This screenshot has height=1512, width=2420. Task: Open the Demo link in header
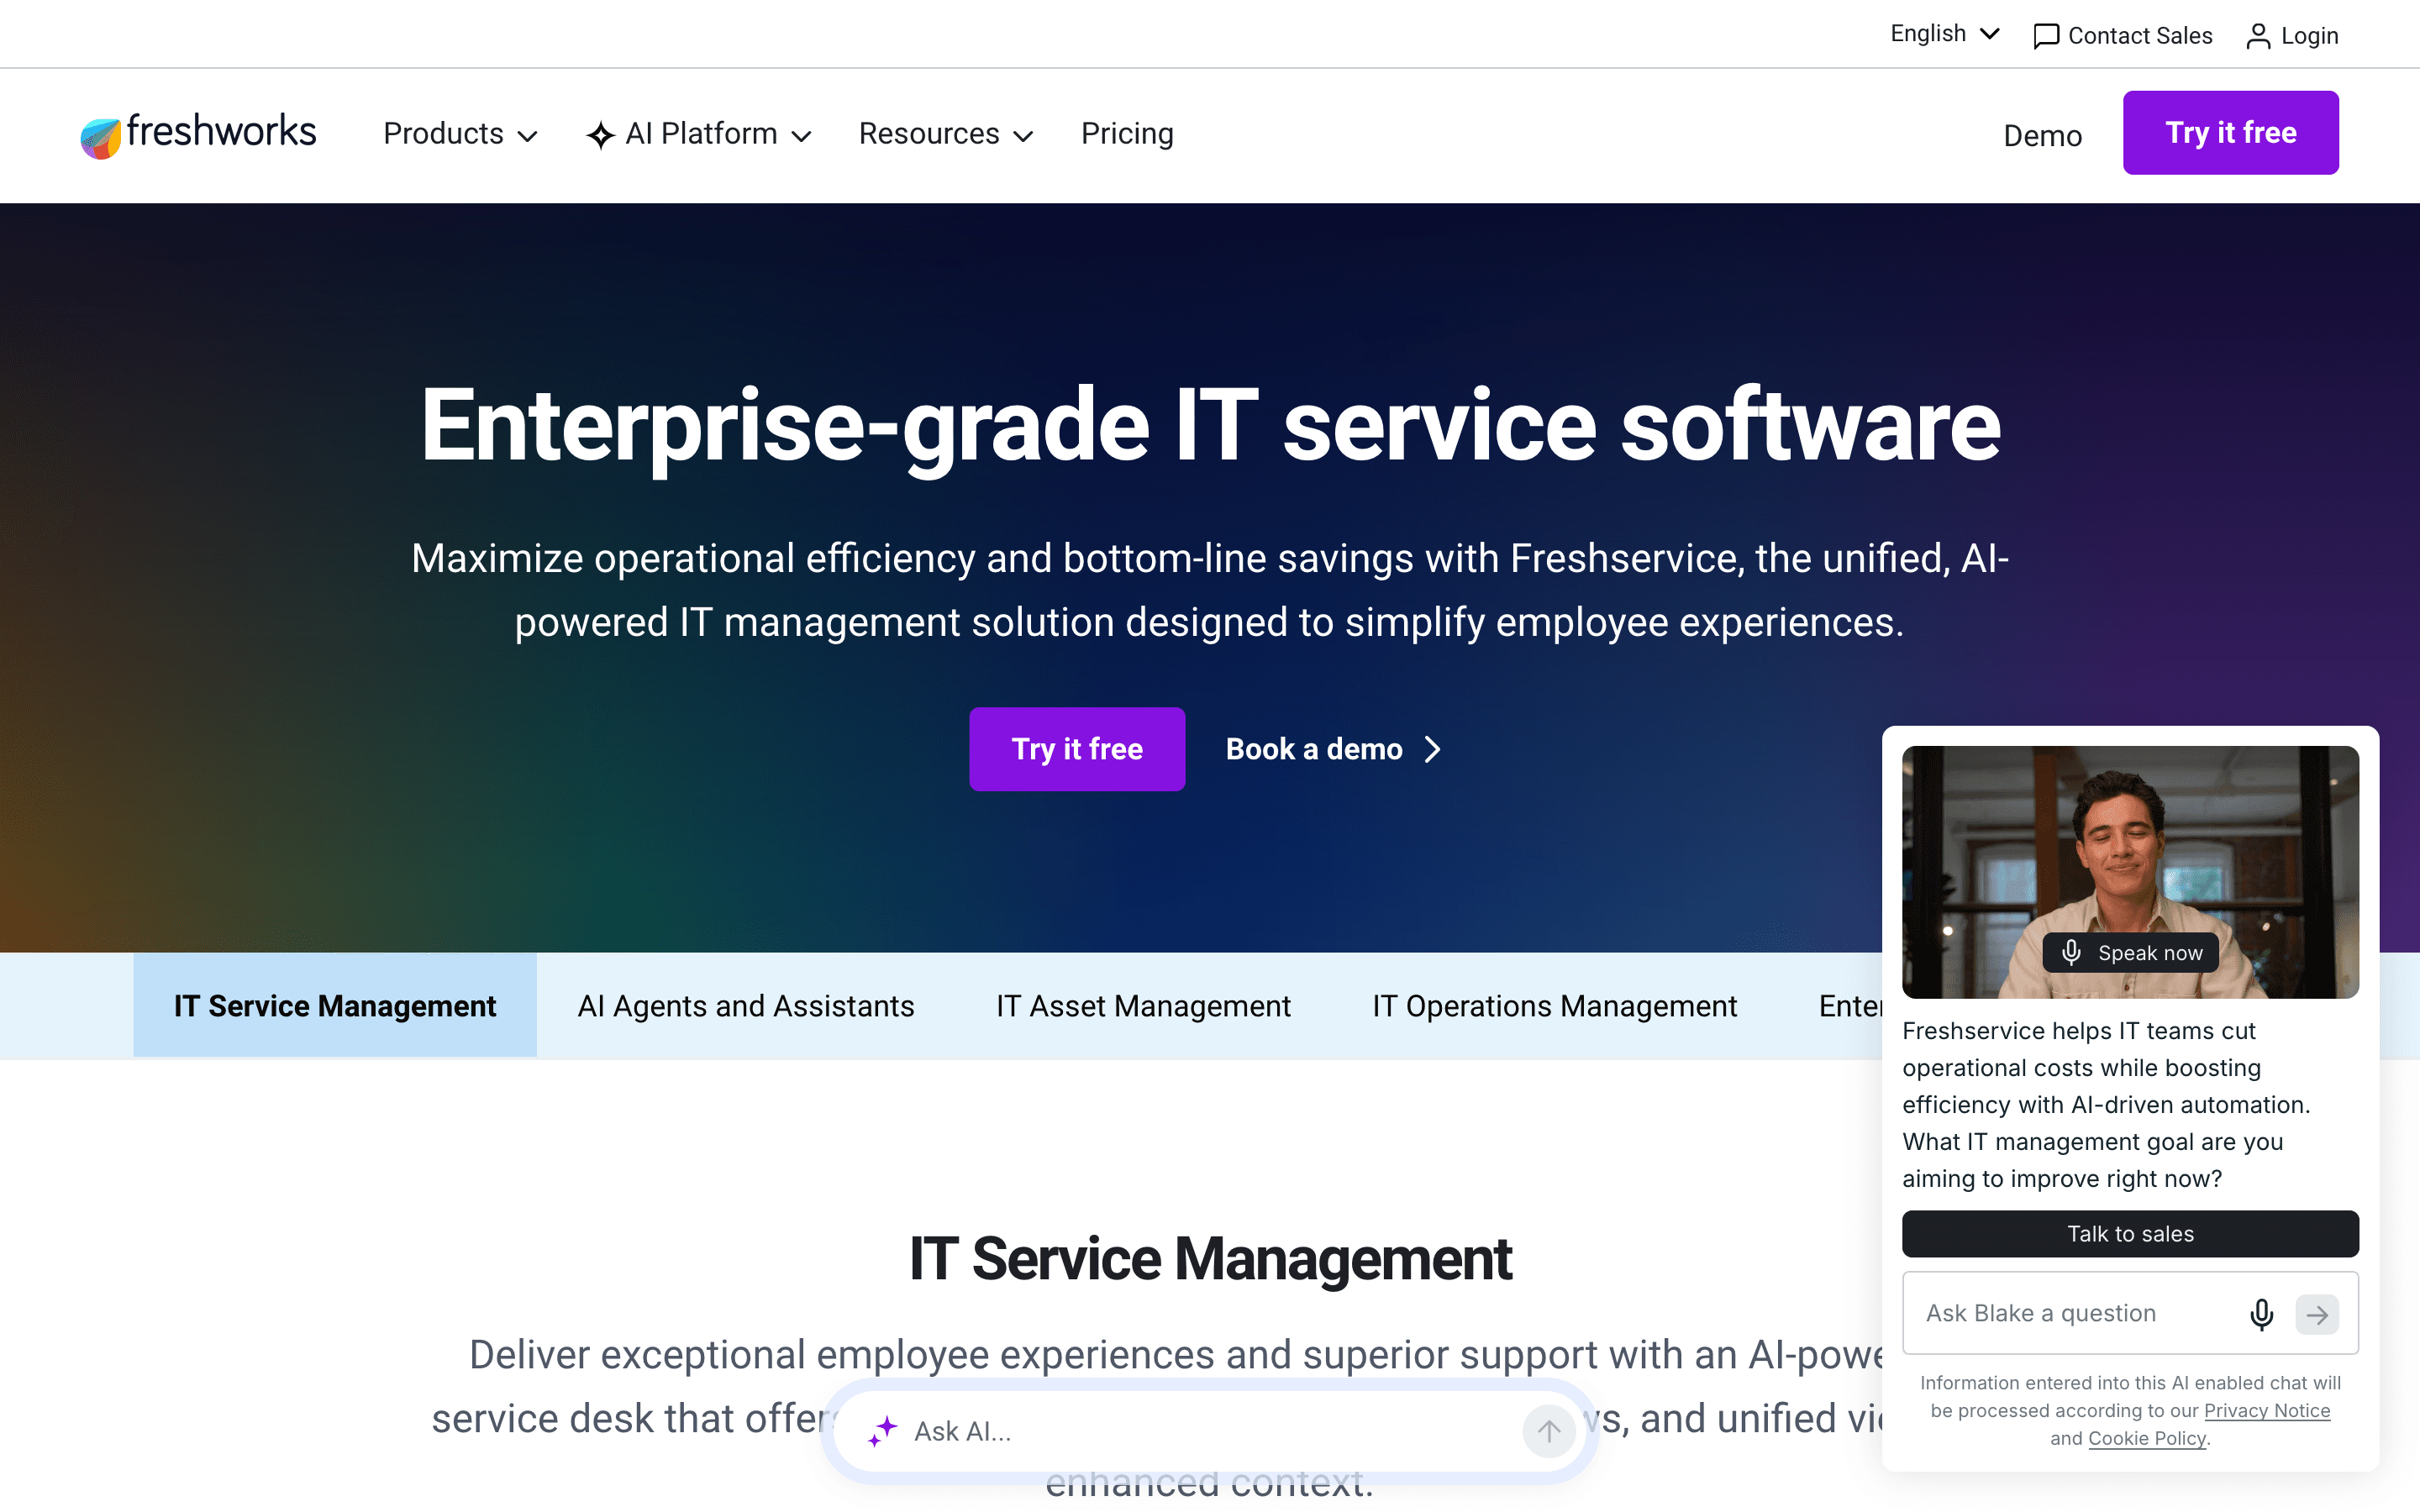click(2042, 136)
